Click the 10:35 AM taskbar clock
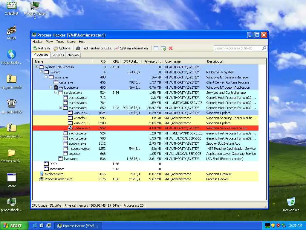Screen dimensions: 306x230 (295, 226)
